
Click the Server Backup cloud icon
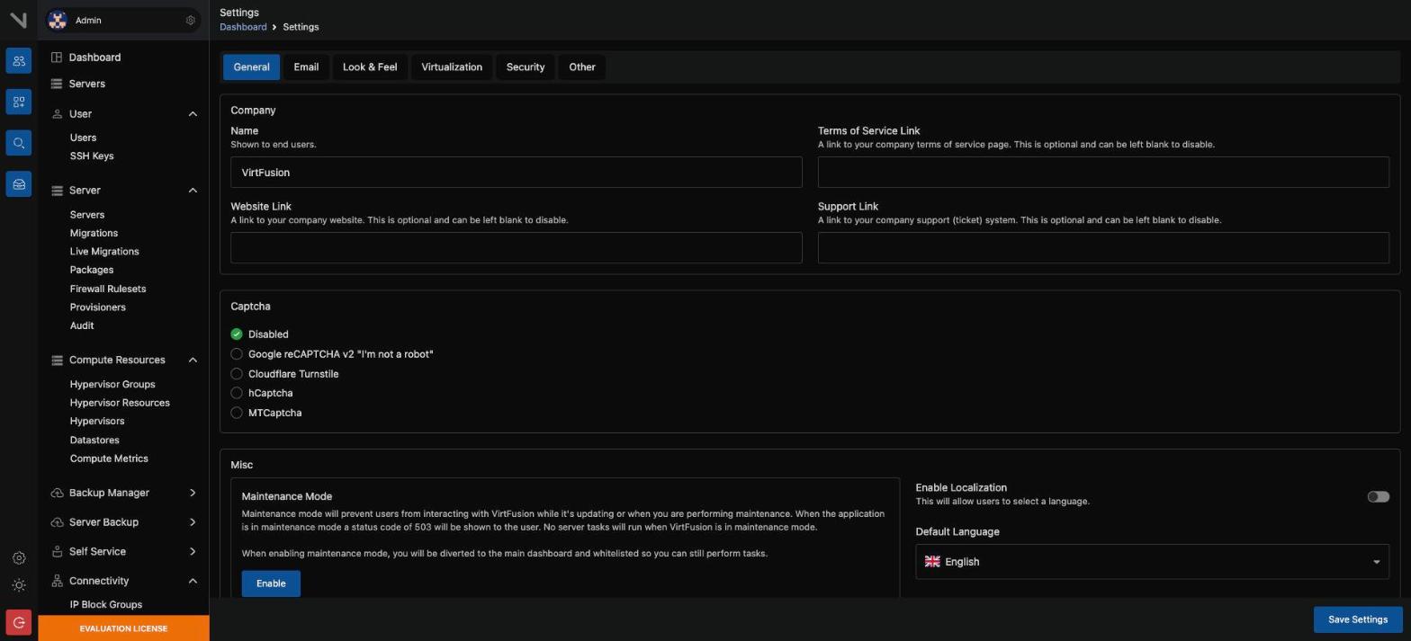point(57,522)
